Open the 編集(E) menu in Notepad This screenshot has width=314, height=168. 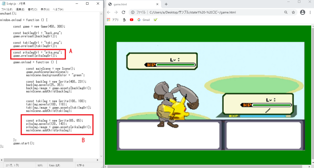(x=20, y=9)
